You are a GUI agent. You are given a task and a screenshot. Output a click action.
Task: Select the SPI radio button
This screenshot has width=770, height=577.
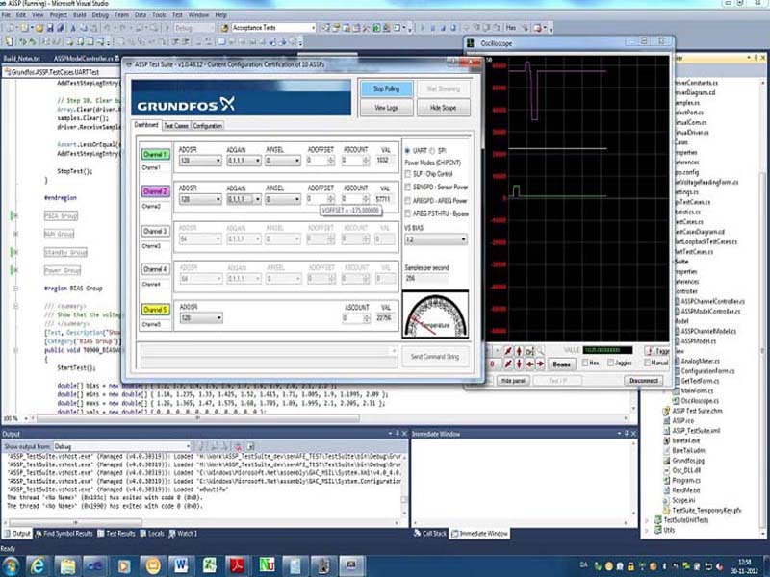click(432, 151)
